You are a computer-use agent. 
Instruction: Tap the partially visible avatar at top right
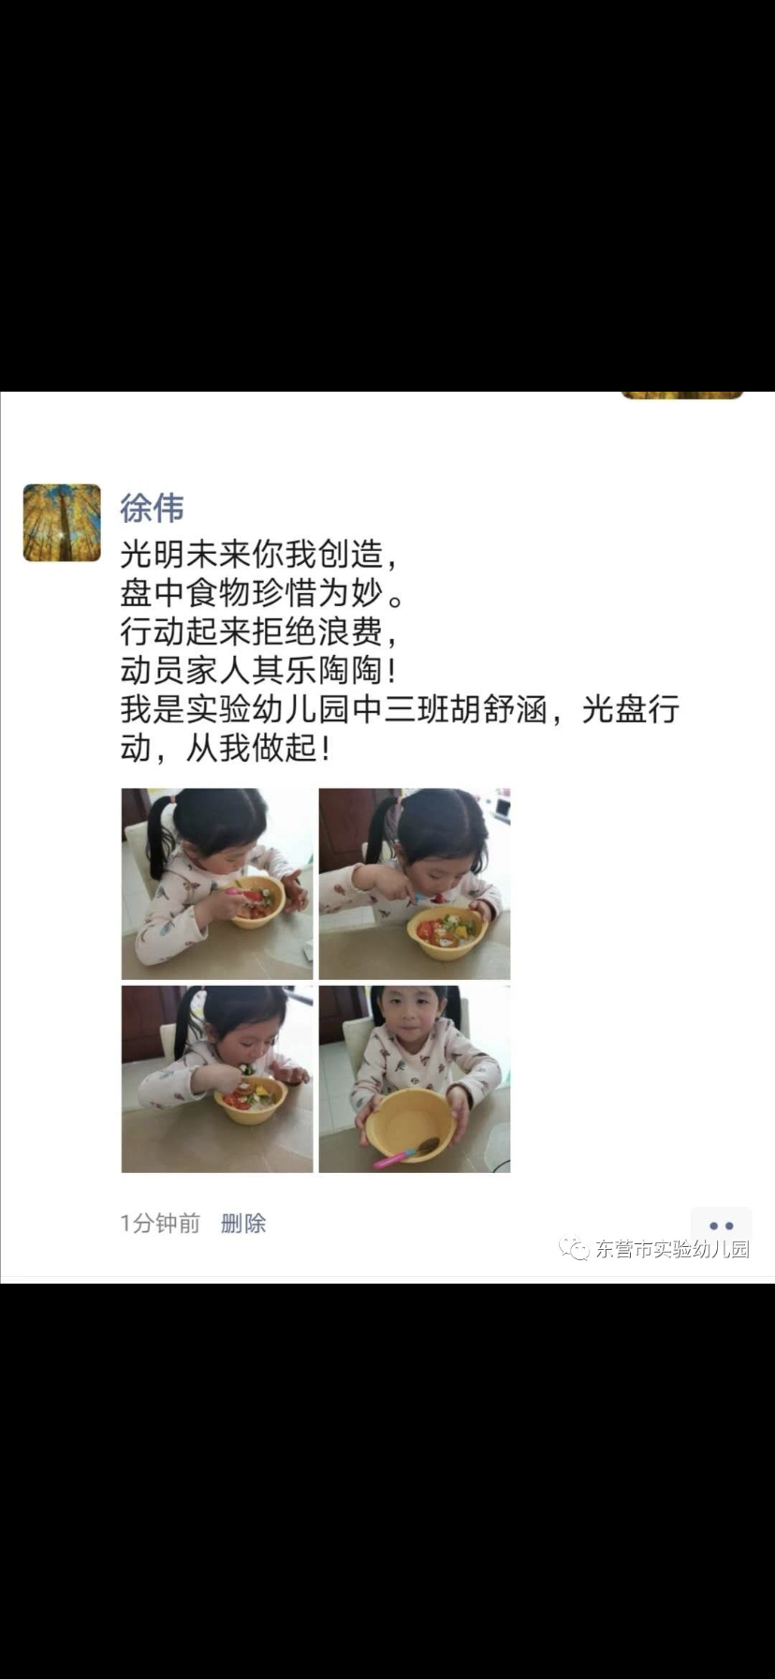[x=682, y=395]
